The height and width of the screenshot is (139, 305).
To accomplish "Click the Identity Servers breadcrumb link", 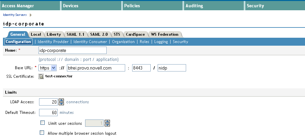I will coord(15,15).
